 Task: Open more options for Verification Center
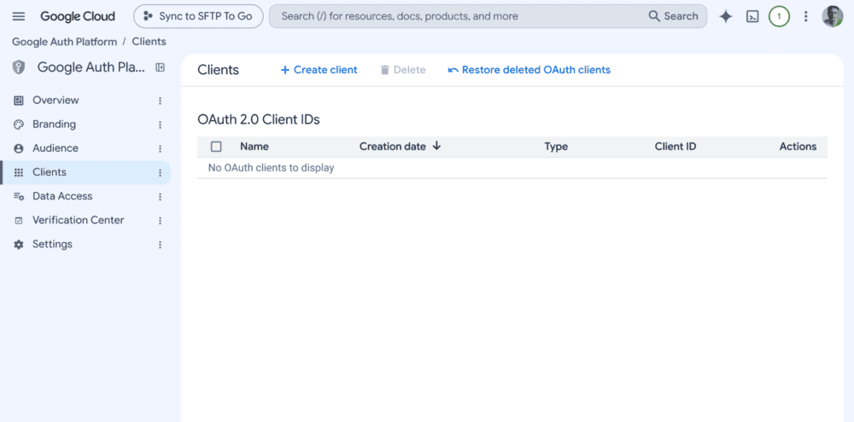click(x=161, y=220)
